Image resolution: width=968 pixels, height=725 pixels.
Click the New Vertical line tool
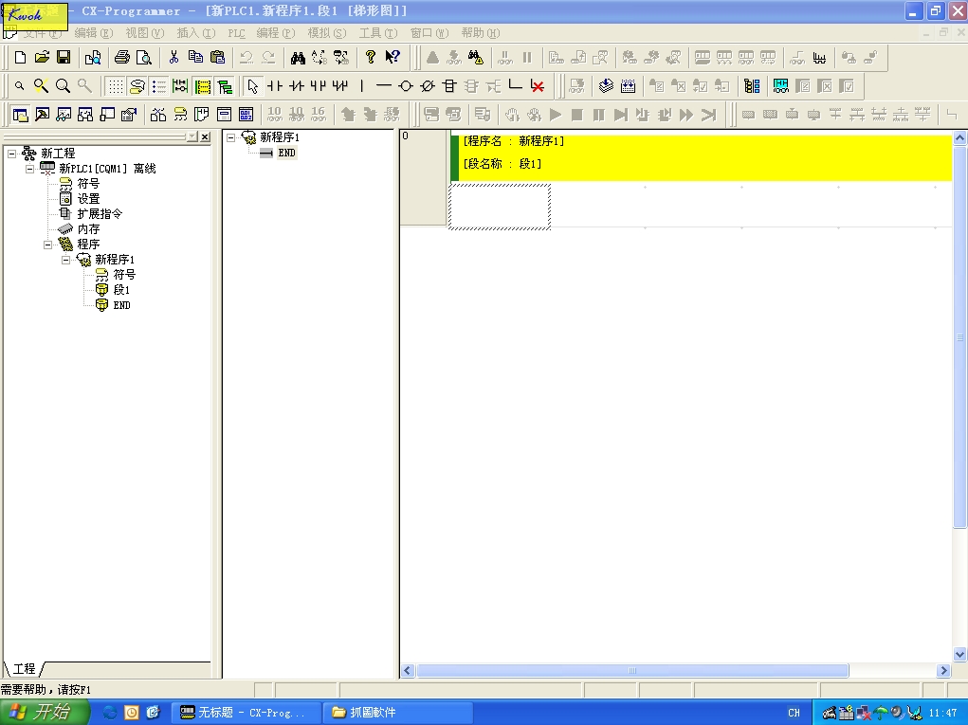click(362, 86)
